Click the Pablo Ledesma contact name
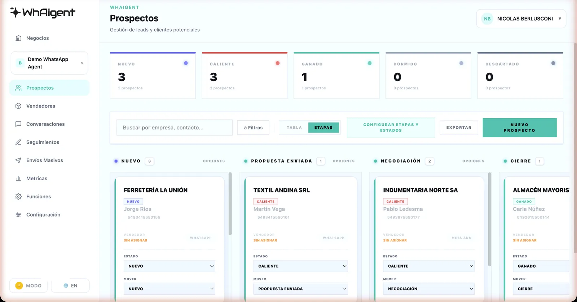Screen dimensions: 577x302 coord(403,209)
